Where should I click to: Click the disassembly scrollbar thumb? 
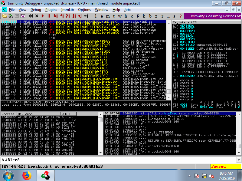[x=169, y=91]
